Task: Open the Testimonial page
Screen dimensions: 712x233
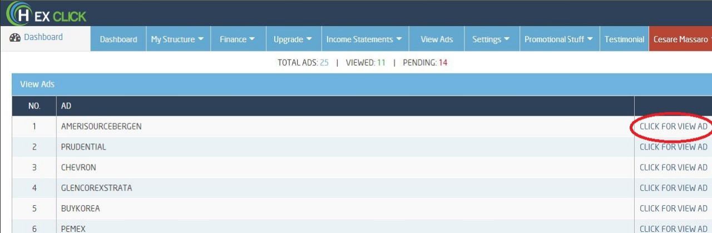Action: pos(624,39)
